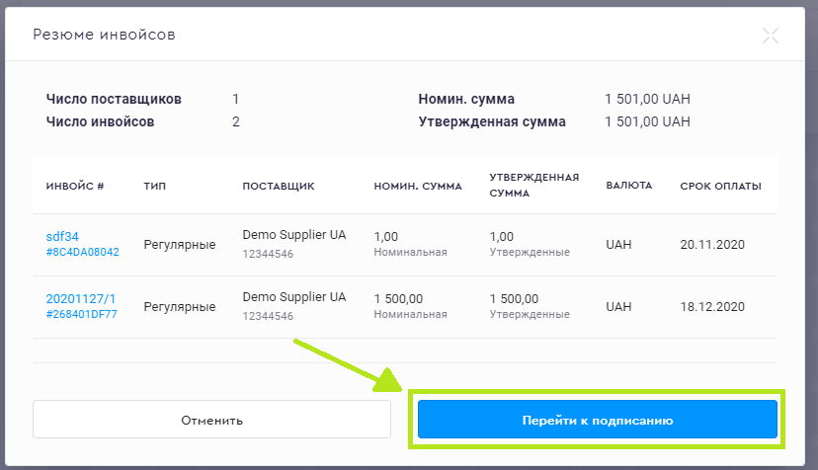The height and width of the screenshot is (470, 818).
Task: Click the ПОСТАВЩИК column header
Action: tap(279, 186)
